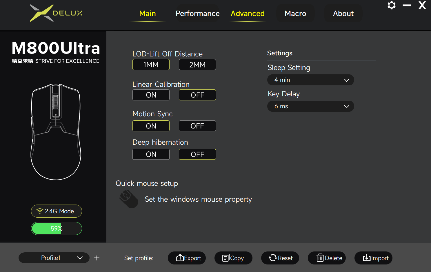Click the Quick mouse setup heading
Image resolution: width=431 pixels, height=272 pixels.
click(x=147, y=183)
